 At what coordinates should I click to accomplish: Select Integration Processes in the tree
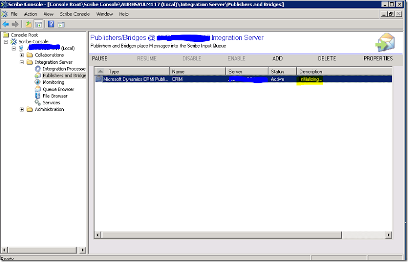pos(65,69)
